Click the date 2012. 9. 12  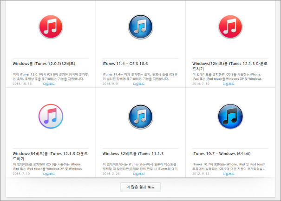[201, 174]
